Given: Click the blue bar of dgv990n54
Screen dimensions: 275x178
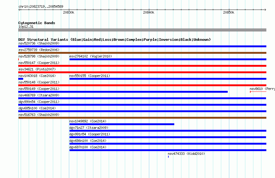Looking at the screenshot, I should [x=142, y=105].
